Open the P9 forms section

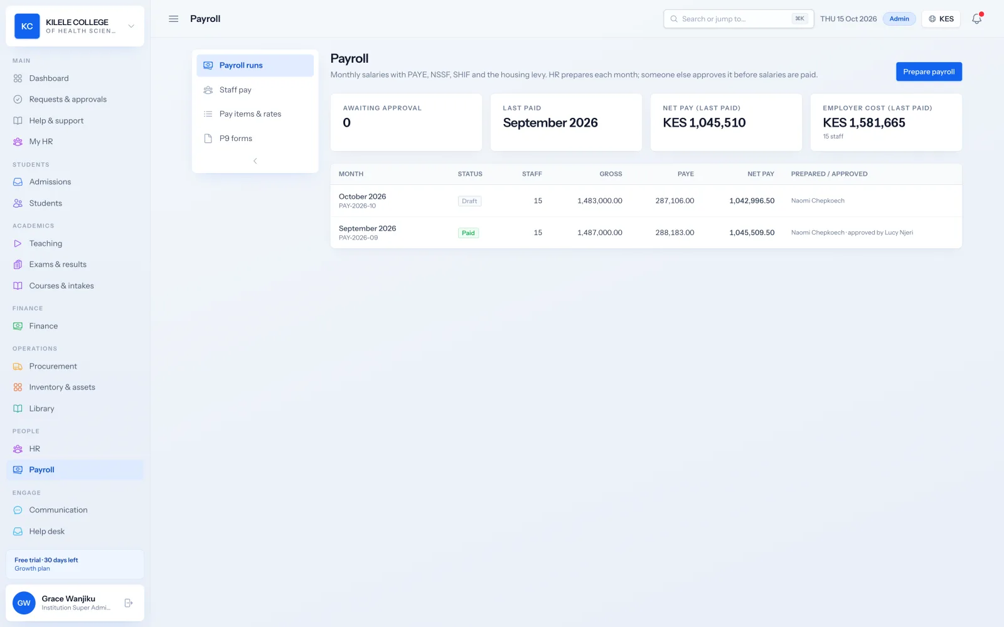(x=255, y=139)
